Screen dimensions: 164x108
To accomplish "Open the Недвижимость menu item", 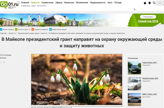I will [x=98, y=2].
